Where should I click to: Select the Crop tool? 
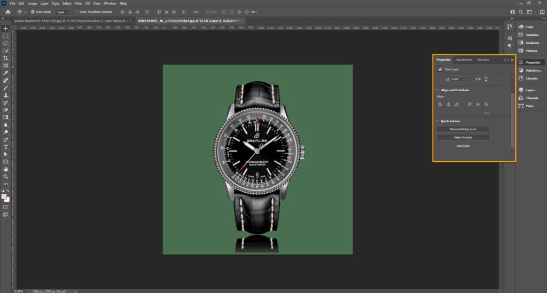click(x=5, y=58)
